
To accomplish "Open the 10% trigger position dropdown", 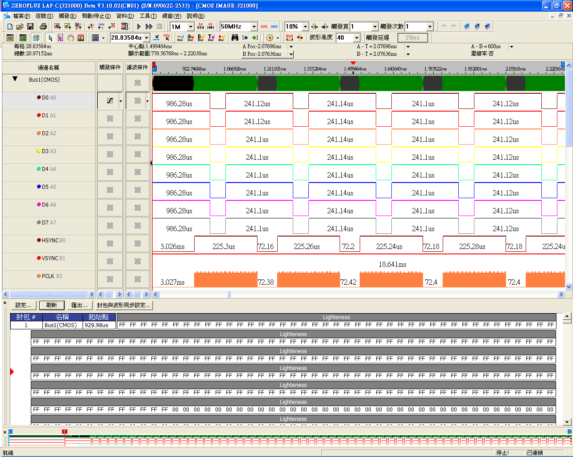I will click(x=305, y=27).
